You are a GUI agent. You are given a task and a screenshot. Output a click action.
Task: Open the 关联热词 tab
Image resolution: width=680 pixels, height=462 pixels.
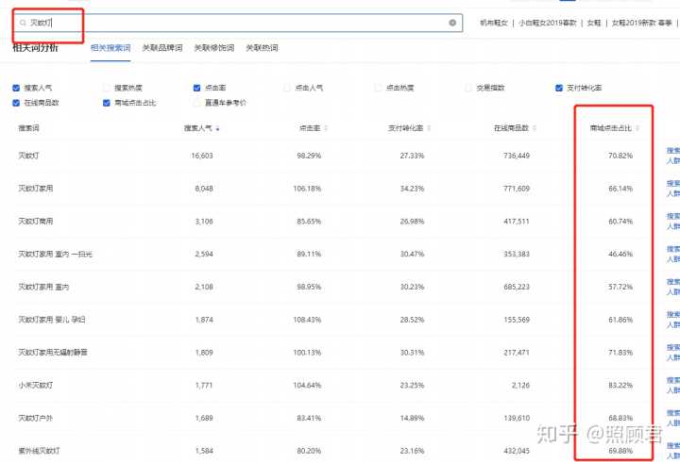point(262,46)
